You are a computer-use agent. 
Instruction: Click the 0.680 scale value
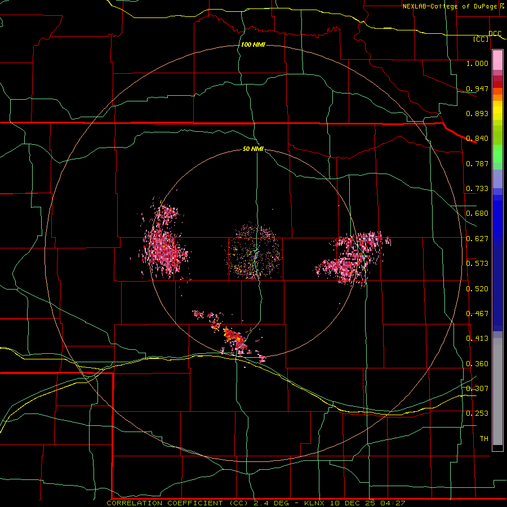[477, 214]
